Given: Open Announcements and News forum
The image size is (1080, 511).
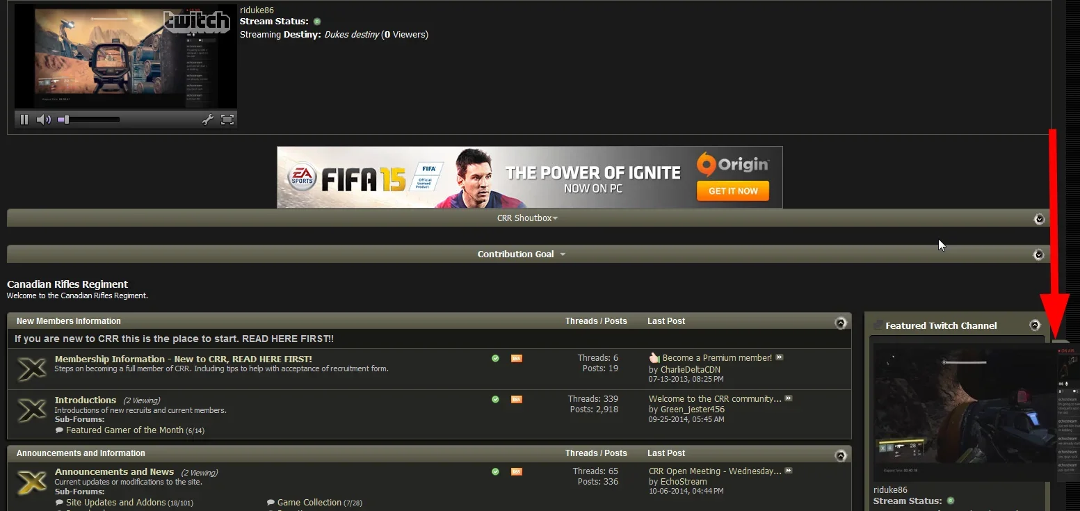Looking at the screenshot, I should pos(115,471).
